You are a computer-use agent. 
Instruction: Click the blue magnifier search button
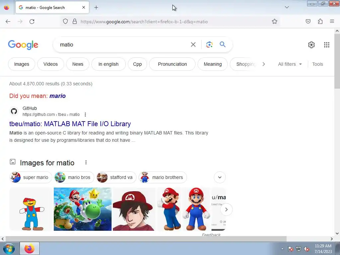[223, 44]
